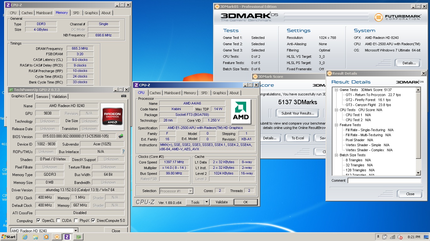Collapse the CPU Tests tree node
Image resolution: width=430 pixels, height=241 pixels.
click(x=336, y=110)
